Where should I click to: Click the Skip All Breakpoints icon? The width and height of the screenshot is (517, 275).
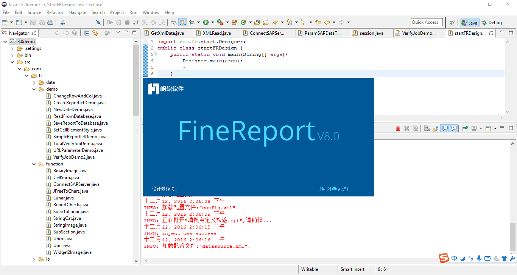[98, 22]
